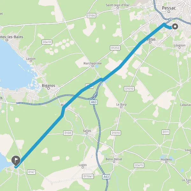The width and height of the screenshot is (191, 191).
Task: Click the D106 road label
Action: tap(91, 16)
